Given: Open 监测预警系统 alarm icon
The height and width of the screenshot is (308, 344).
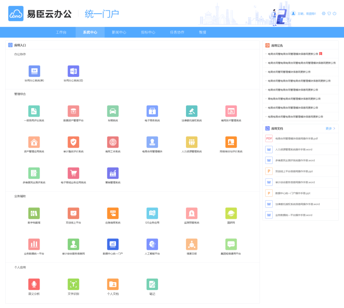Looking at the screenshot, I should click(x=192, y=213).
